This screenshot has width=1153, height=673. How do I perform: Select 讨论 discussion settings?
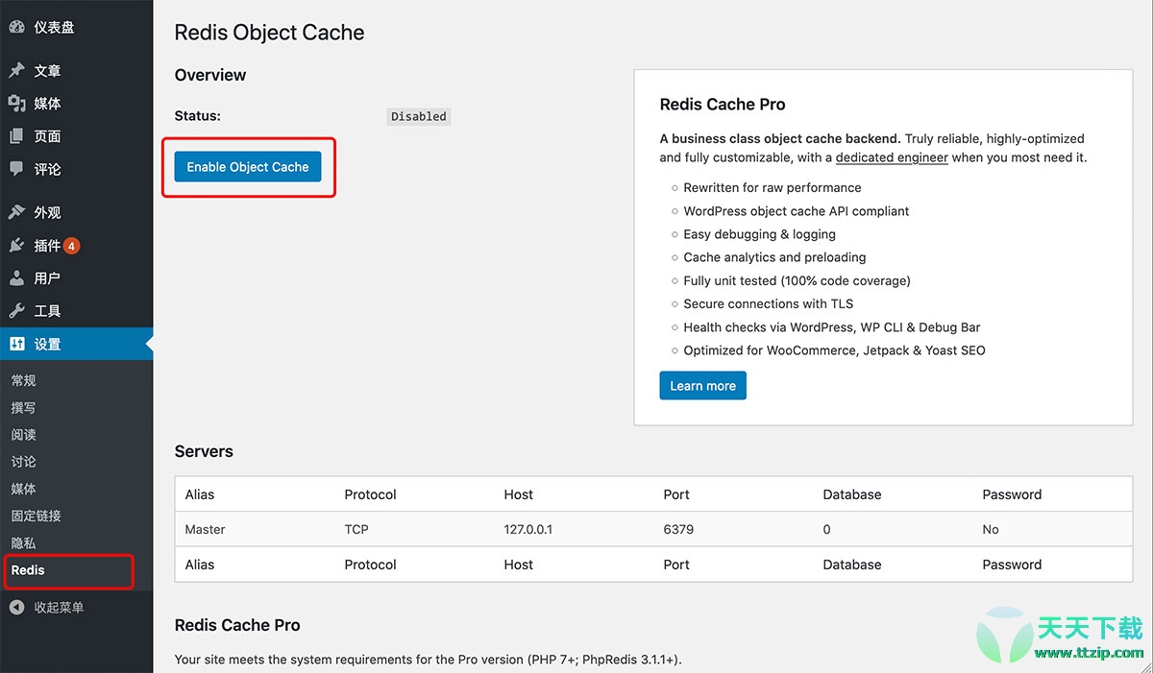[x=24, y=462]
